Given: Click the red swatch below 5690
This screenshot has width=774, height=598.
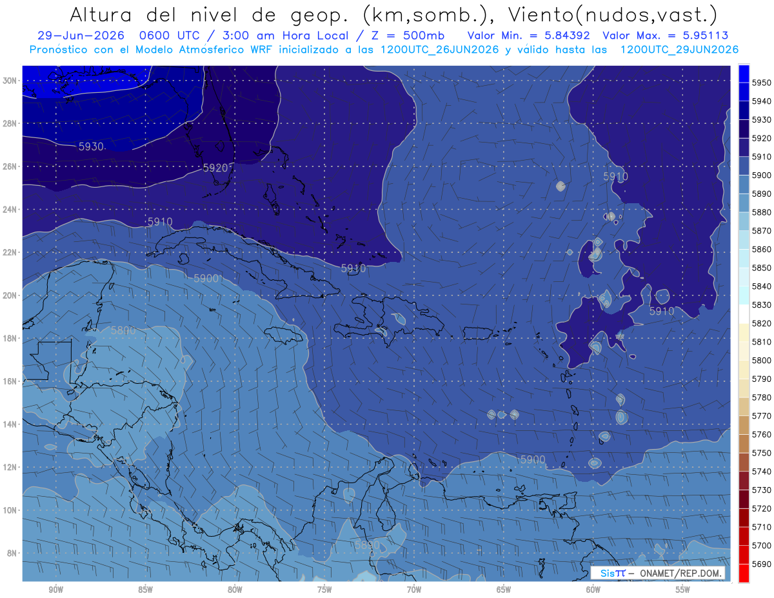Looking at the screenshot, I should (x=744, y=573).
